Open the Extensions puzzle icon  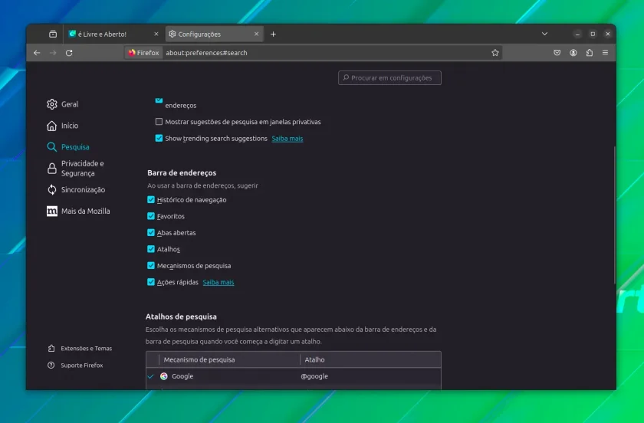coord(590,53)
